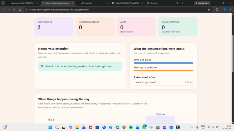Click the 'Wanting to go home' topic label
The image size is (234, 131).
point(145,67)
